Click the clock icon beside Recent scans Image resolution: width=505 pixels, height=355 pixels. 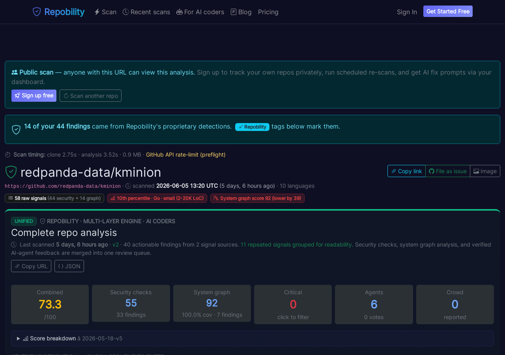pyautogui.click(x=126, y=12)
